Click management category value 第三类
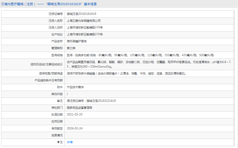238x148 pixels. pos(71,48)
